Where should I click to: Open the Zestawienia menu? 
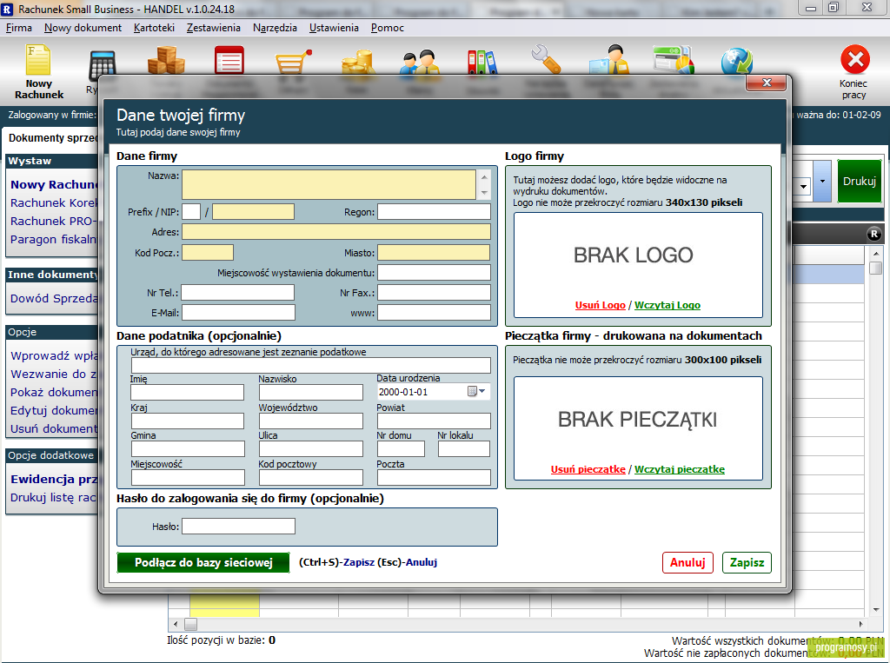click(x=214, y=28)
